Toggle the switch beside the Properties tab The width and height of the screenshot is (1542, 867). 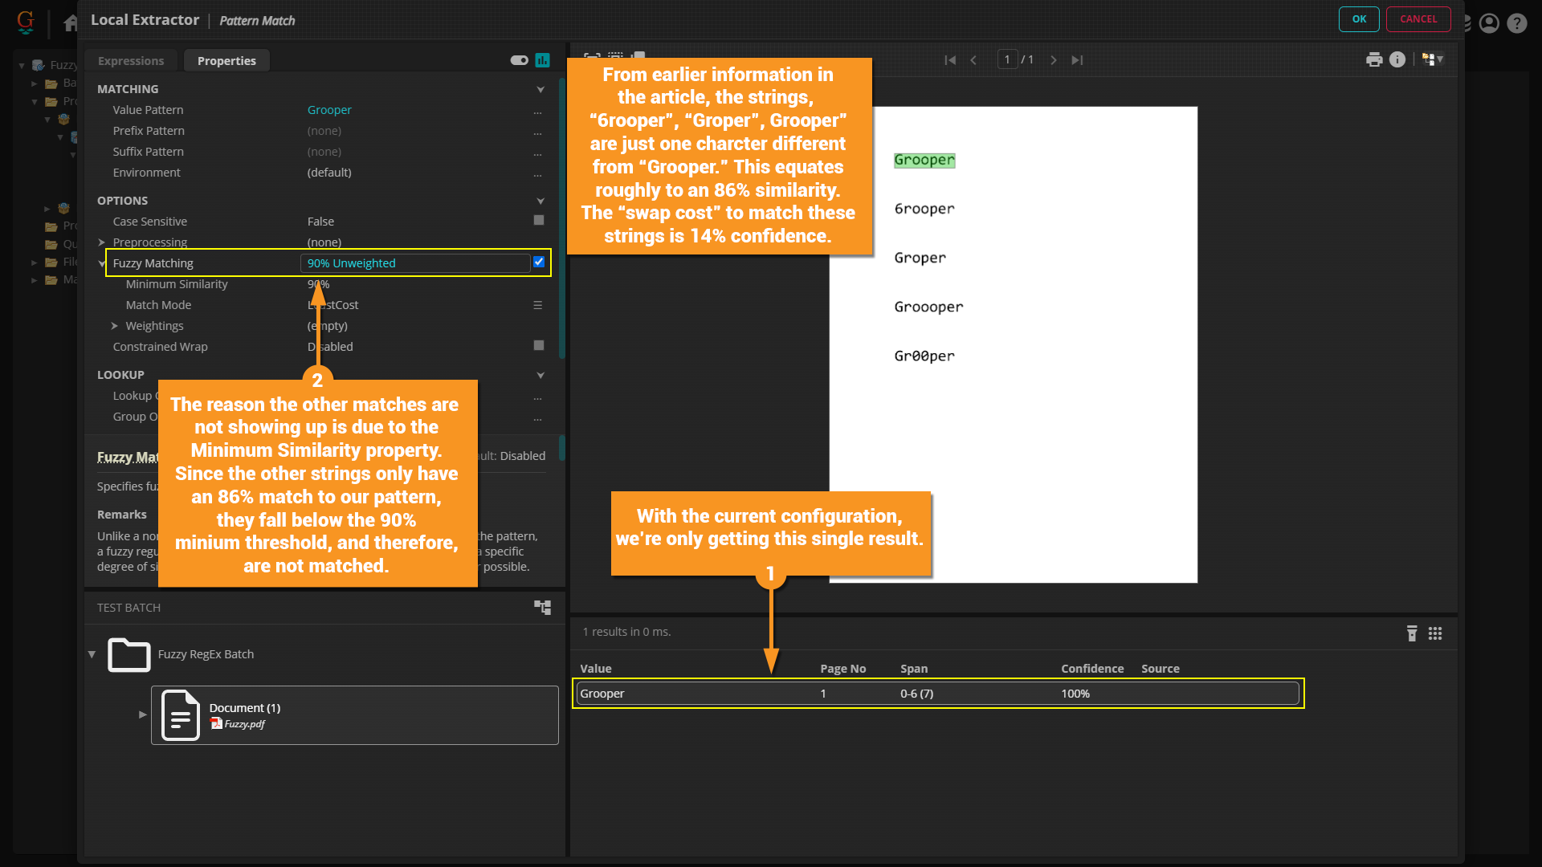(x=519, y=60)
